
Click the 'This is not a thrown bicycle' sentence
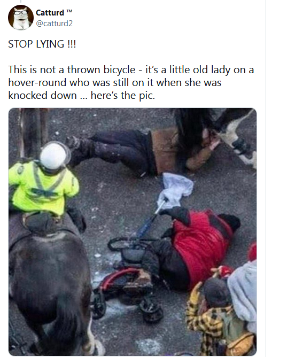click(x=72, y=69)
